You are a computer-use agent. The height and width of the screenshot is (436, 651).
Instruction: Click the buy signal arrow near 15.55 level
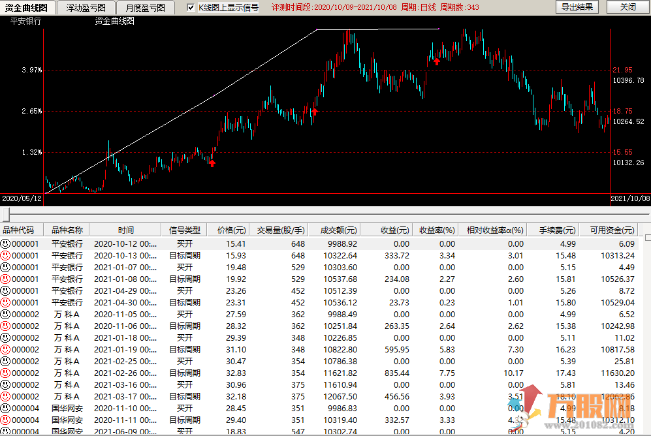point(212,163)
